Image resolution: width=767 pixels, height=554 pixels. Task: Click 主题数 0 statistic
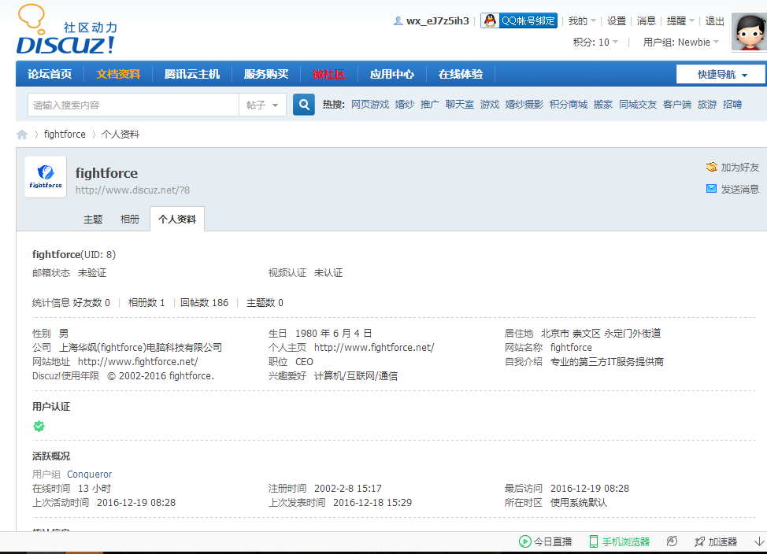265,303
